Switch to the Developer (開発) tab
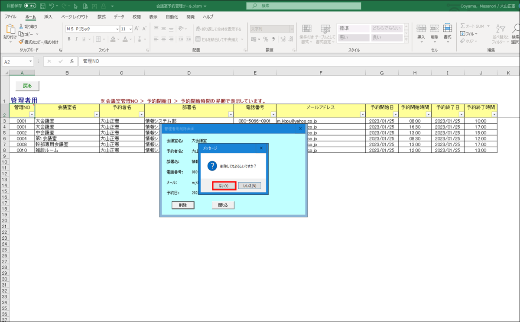 click(x=190, y=17)
